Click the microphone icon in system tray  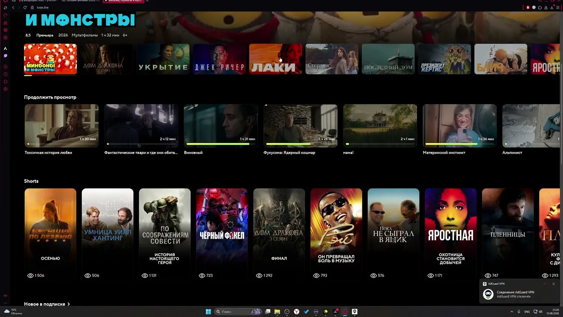[519, 312]
